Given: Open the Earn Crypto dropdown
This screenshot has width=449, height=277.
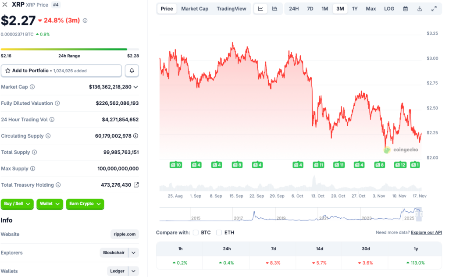Looking at the screenshot, I should [85, 204].
